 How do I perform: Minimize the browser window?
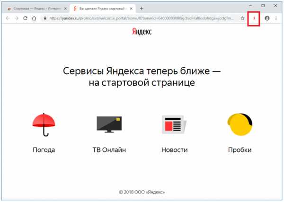[x=250, y=6]
